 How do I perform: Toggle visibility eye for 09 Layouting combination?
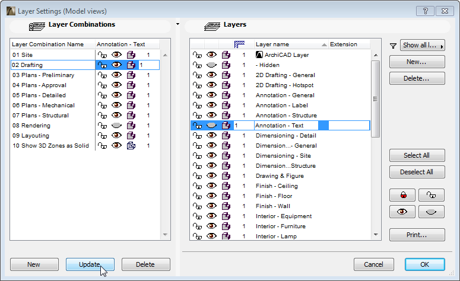click(x=116, y=135)
